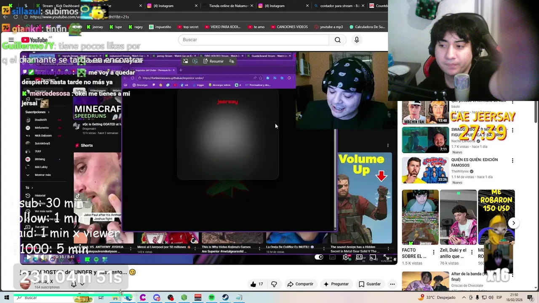Open Task View on the taskbar
The width and height of the screenshot is (539, 303).
(x=101, y=298)
